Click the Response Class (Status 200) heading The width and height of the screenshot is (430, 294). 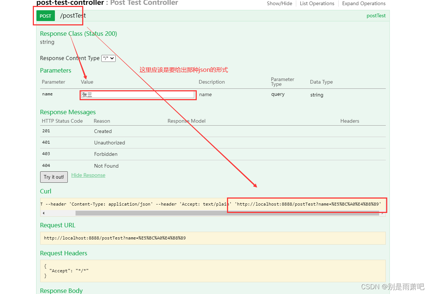pyautogui.click(x=78, y=34)
